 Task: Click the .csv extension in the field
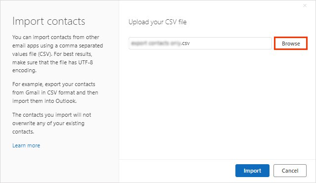tap(185, 43)
